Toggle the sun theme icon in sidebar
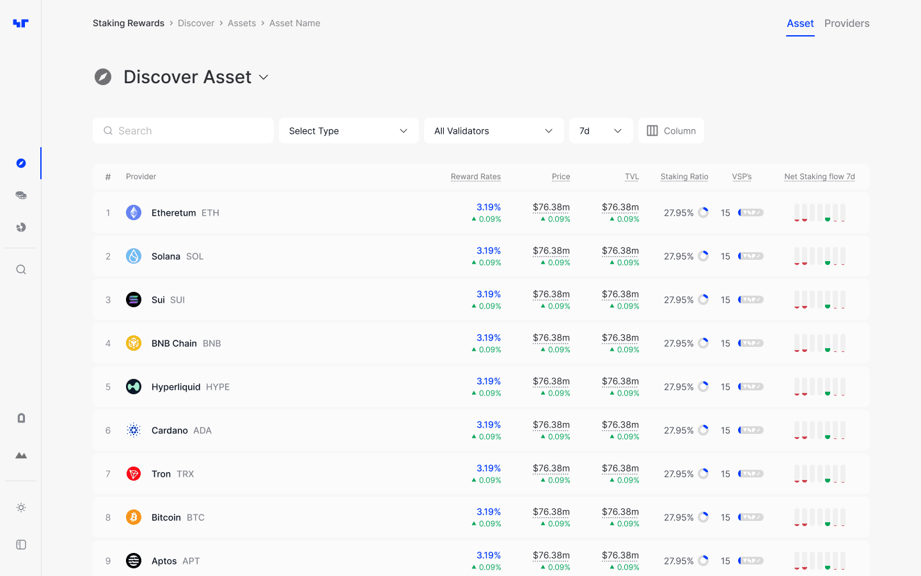 coord(21,508)
